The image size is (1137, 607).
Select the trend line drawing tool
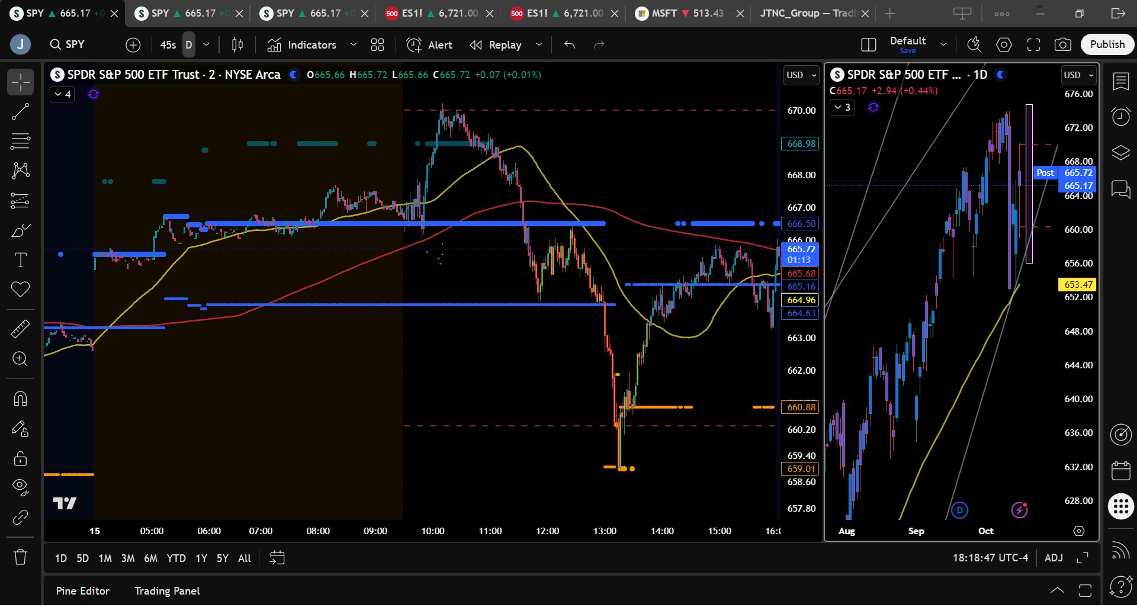pyautogui.click(x=20, y=112)
